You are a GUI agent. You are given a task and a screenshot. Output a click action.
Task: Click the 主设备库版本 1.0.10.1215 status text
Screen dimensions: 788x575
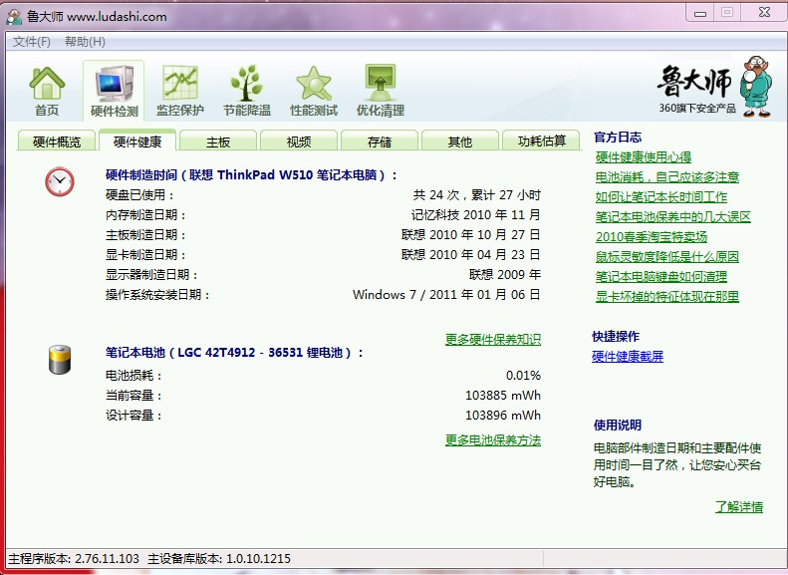pyautogui.click(x=219, y=558)
